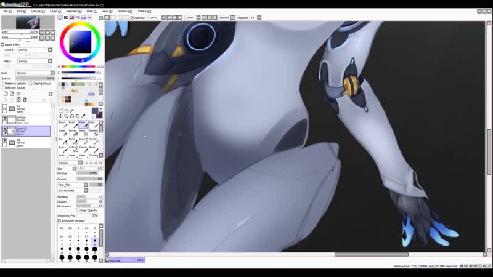Viewport: 493px width, 277px height.
Task: Choose the Eraser brush tool
Action: click(62, 133)
